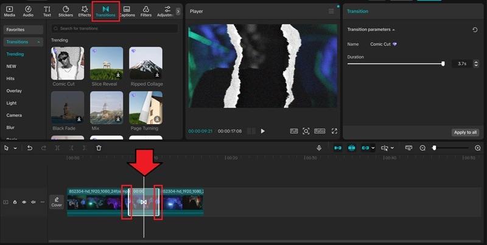Viewport: 487px width, 245px height.
Task: Select the Camera transitions category
Action: pos(14,115)
